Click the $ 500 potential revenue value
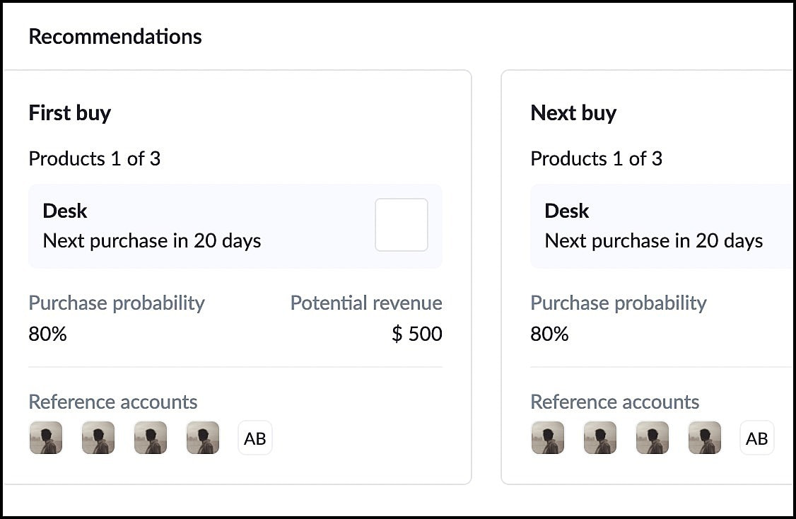Screen dimensions: 796x519 click(x=416, y=334)
